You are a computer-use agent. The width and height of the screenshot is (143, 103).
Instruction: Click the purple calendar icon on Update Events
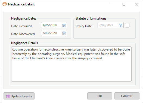[8, 96]
